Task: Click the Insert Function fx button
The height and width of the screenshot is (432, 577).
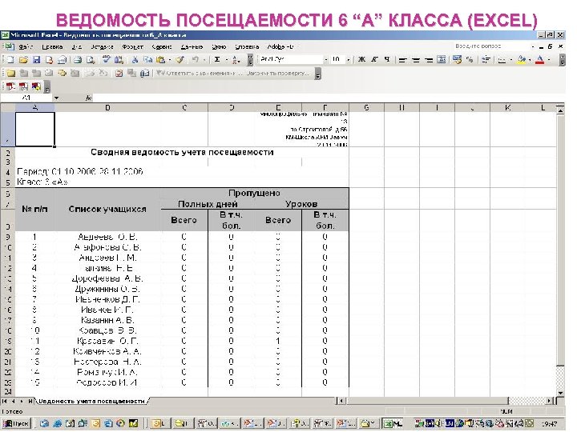Action: pos(88,98)
